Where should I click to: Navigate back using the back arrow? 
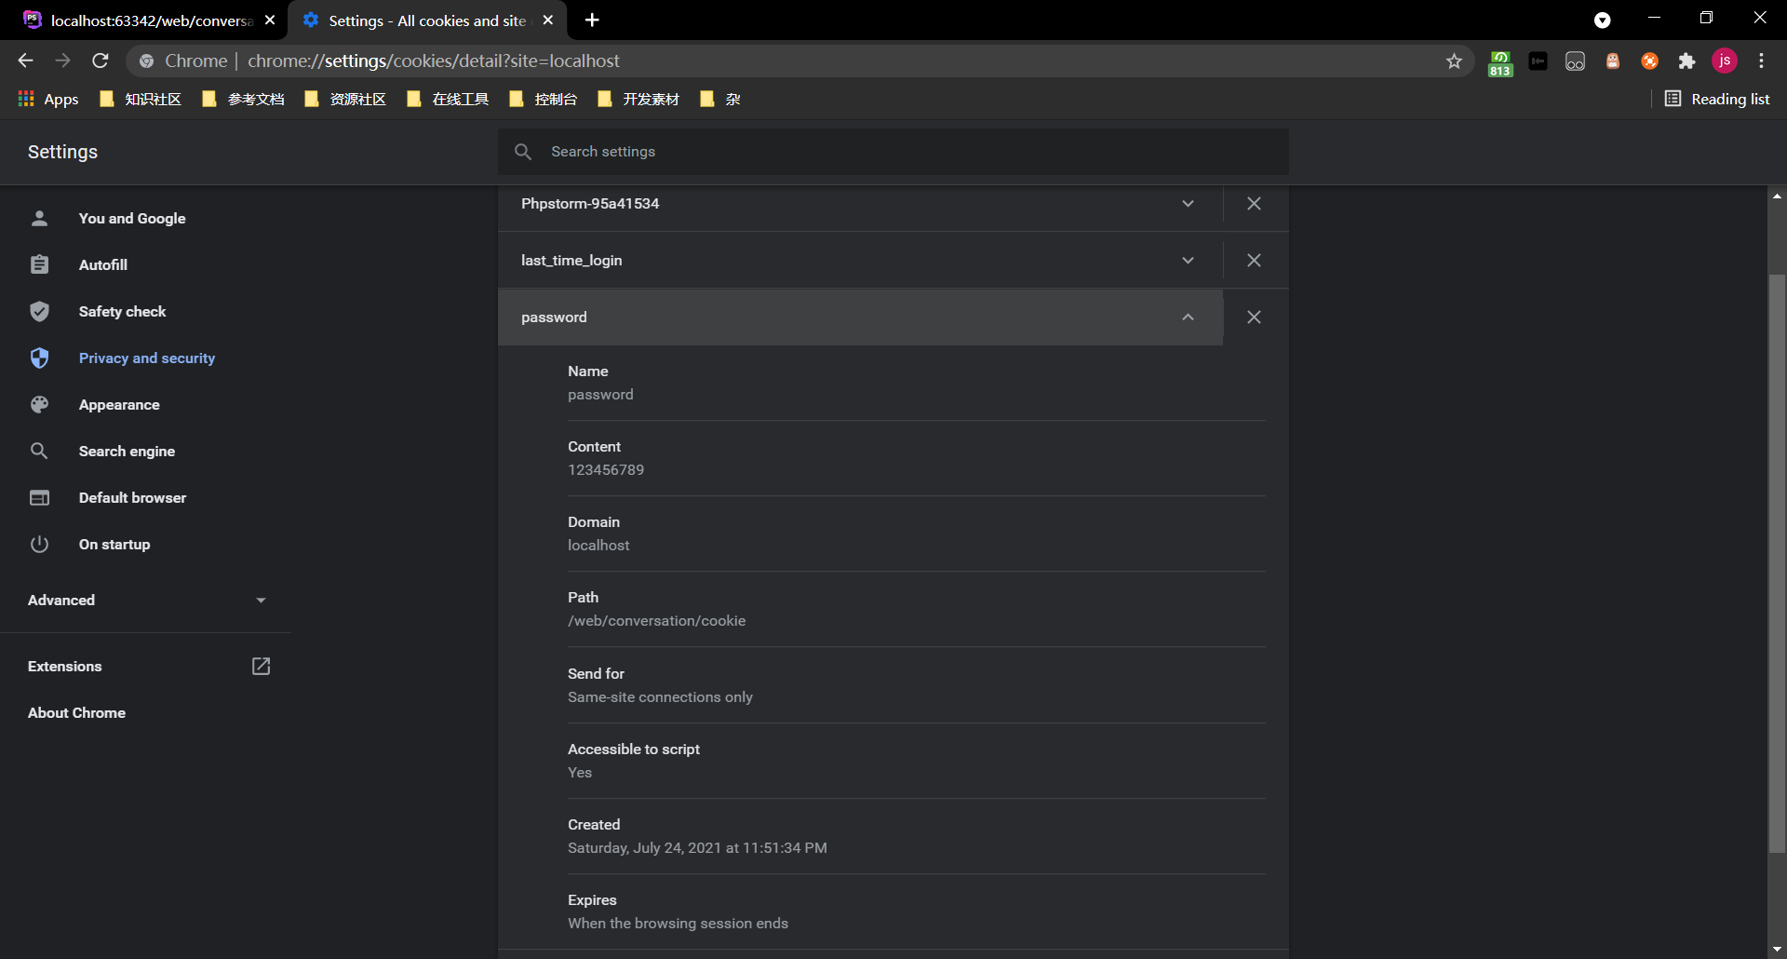[x=24, y=61]
